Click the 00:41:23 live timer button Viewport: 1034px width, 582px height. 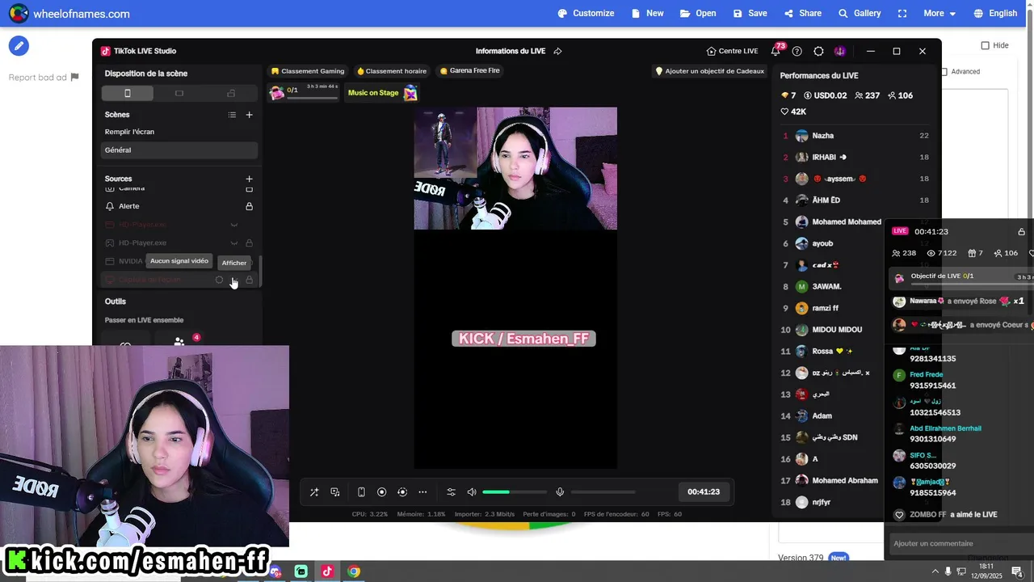click(x=704, y=491)
